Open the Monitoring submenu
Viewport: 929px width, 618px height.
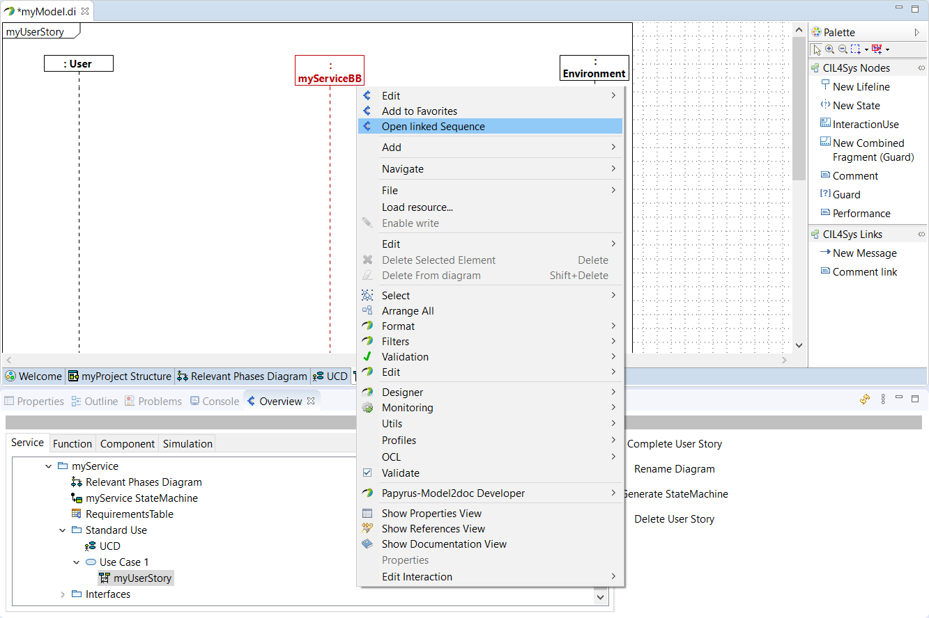click(490, 408)
